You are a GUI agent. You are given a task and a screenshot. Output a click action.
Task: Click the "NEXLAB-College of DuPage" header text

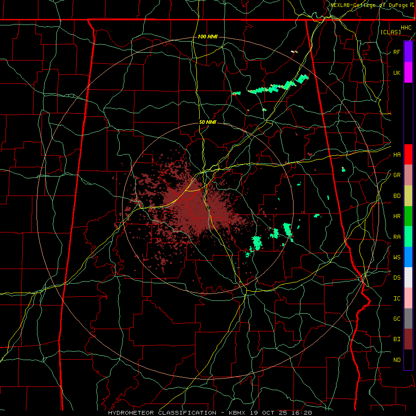(369, 5)
